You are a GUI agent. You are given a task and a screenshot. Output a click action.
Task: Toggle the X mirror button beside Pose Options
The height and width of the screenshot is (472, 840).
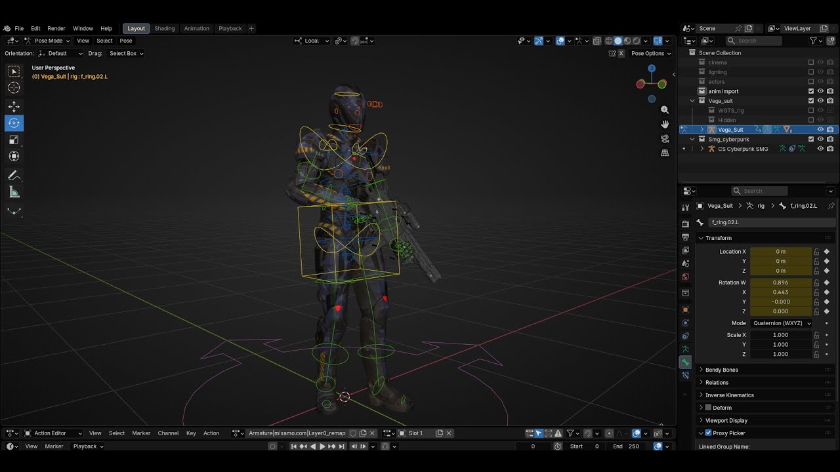click(621, 54)
